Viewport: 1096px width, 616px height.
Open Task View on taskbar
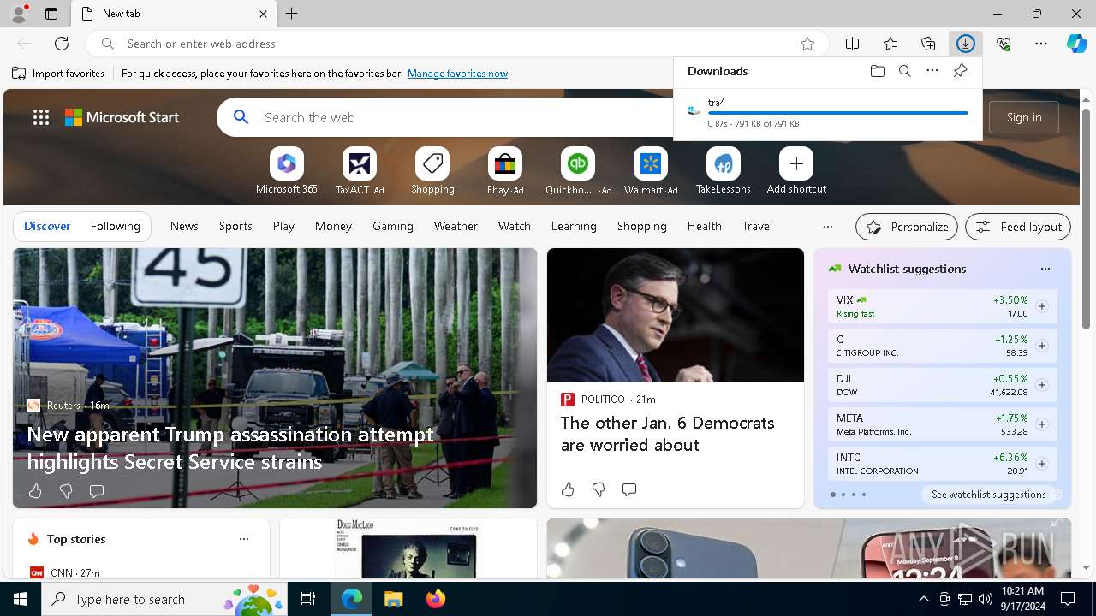308,599
